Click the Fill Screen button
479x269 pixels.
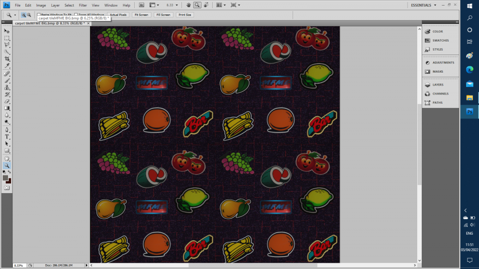tap(163, 15)
